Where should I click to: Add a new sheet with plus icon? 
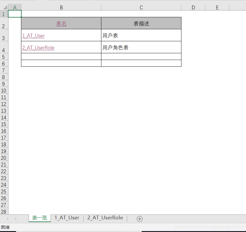[x=139, y=219]
